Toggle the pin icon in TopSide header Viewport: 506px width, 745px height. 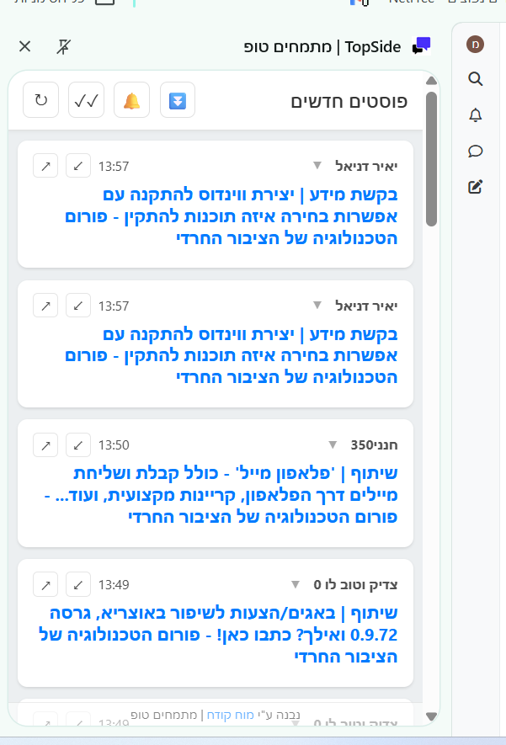64,46
